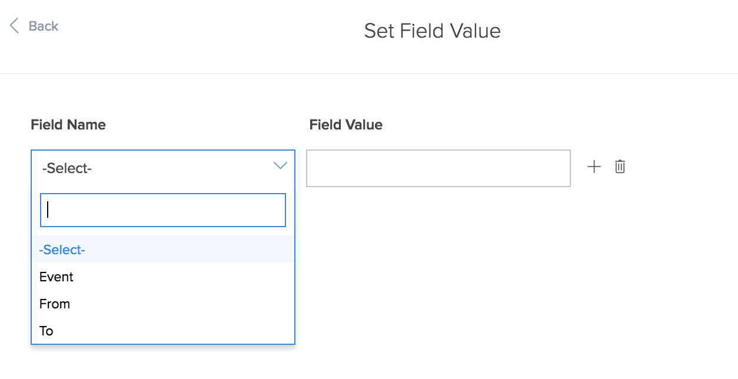The width and height of the screenshot is (738, 379).
Task: Focus the dropdown search input box
Action: point(163,210)
